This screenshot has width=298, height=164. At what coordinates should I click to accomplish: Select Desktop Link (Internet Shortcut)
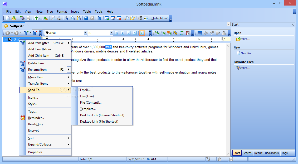(x=102, y=115)
